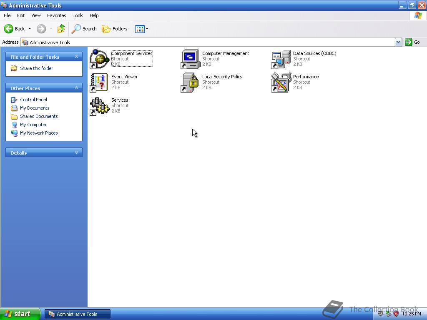Image resolution: width=427 pixels, height=320 pixels.
Task: Click the Computer Management label text
Action: pyautogui.click(x=226, y=53)
